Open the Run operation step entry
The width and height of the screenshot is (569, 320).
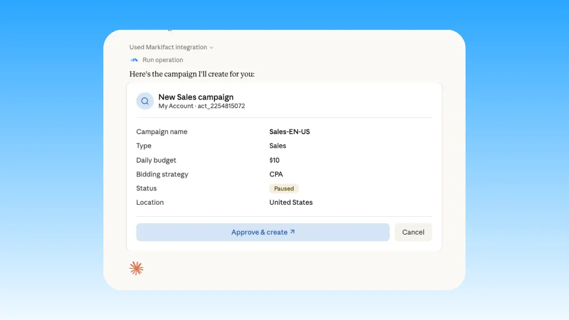click(x=162, y=60)
